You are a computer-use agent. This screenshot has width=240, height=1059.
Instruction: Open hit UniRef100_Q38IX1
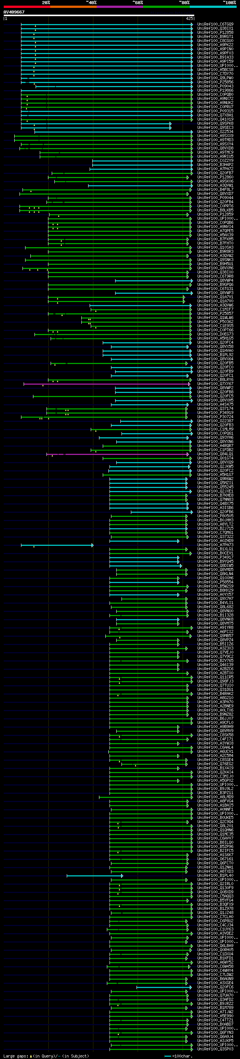tap(215, 29)
